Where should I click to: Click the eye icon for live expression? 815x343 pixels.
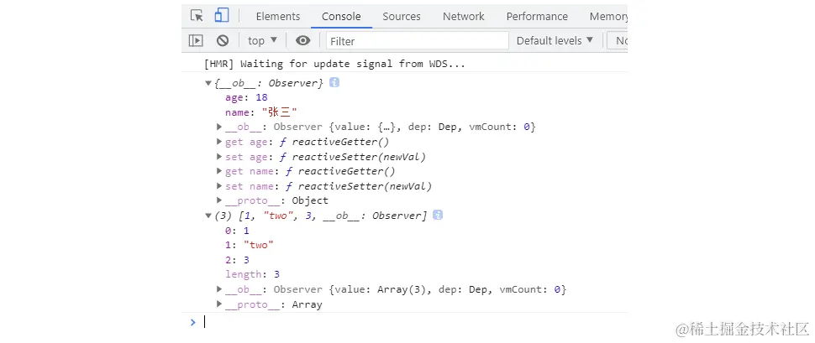point(303,40)
